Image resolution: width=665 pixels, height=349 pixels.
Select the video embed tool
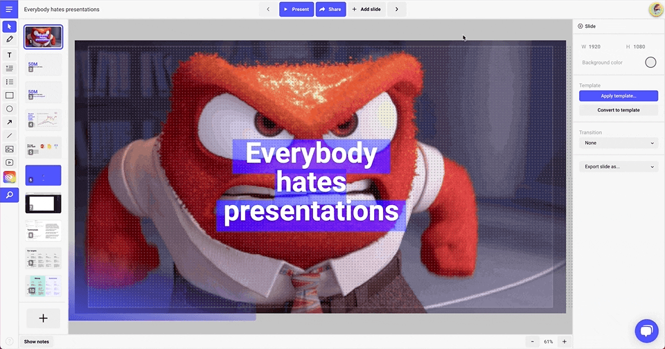click(x=9, y=163)
